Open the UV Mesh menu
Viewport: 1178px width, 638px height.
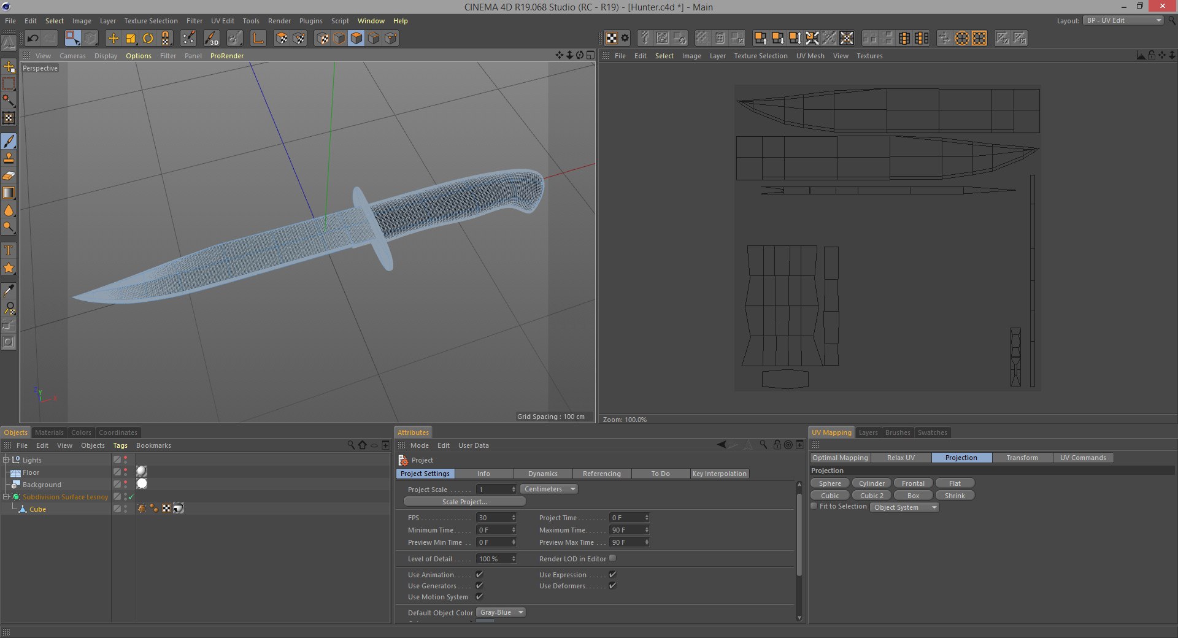coord(810,56)
